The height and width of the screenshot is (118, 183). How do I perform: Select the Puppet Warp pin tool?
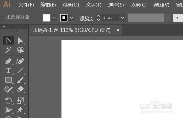[20, 110]
